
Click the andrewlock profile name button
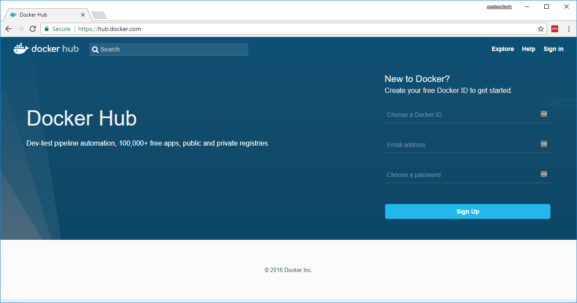click(499, 7)
